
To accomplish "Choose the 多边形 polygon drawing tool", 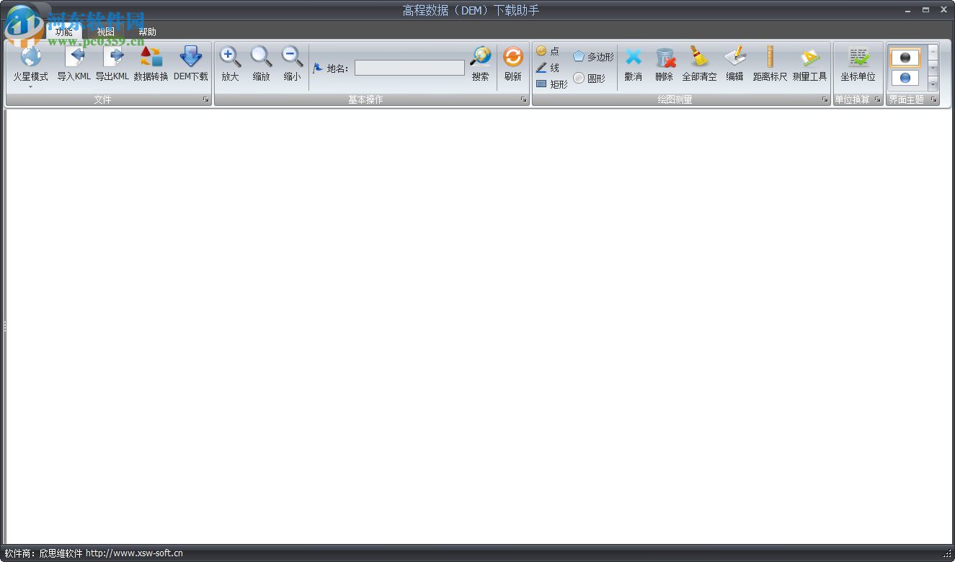I will [594, 57].
